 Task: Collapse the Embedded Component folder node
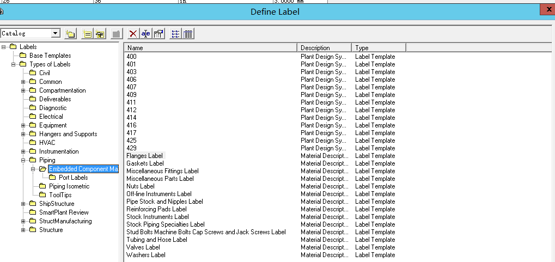point(33,169)
